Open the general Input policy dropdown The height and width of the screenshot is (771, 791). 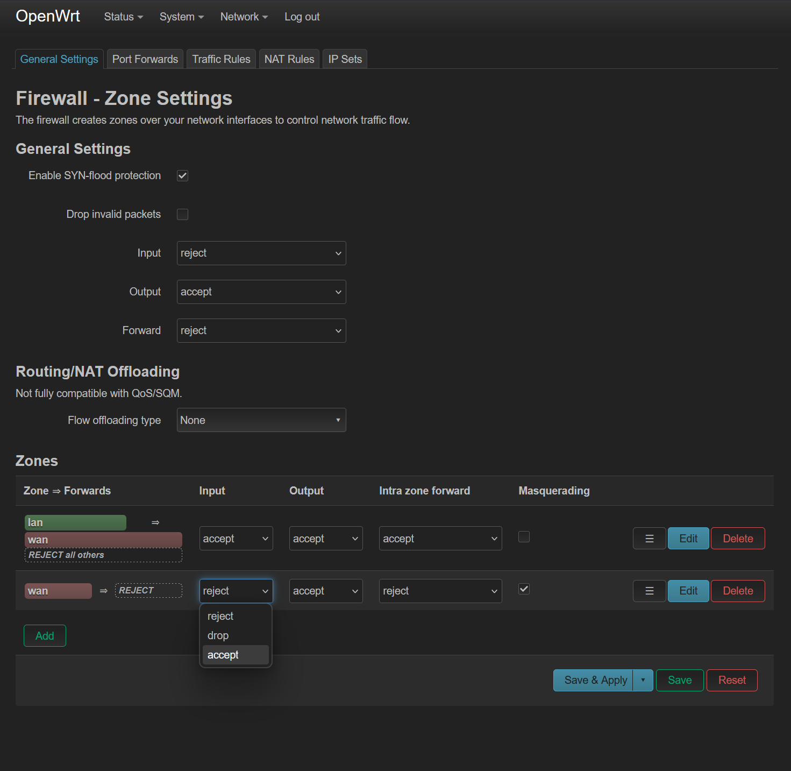coord(261,253)
